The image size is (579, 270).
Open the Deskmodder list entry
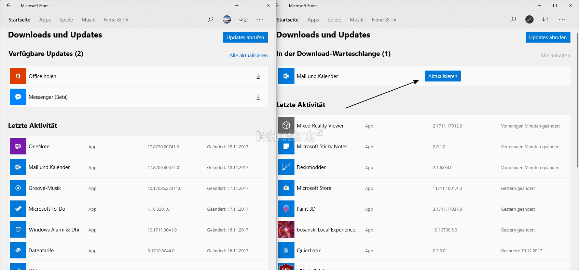(424, 167)
